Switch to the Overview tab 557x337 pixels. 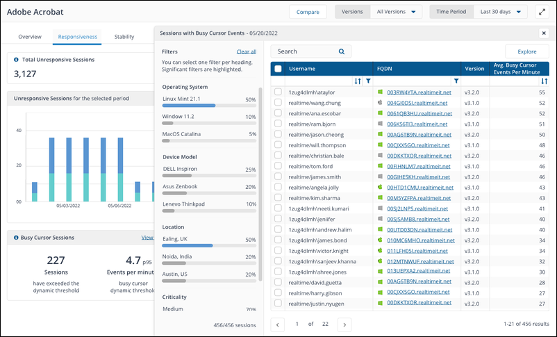29,36
